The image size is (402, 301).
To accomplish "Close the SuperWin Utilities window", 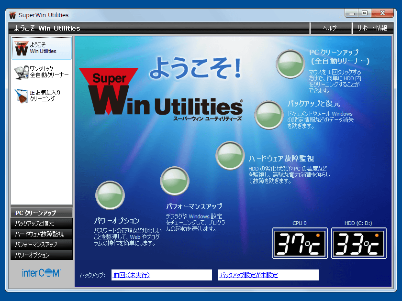I will (382, 13).
